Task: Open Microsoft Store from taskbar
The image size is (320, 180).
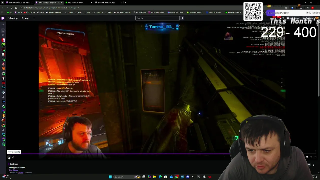Action: [x=166, y=177]
